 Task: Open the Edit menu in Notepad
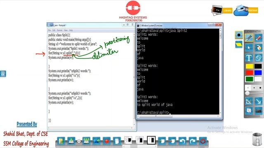(x=54, y=30)
